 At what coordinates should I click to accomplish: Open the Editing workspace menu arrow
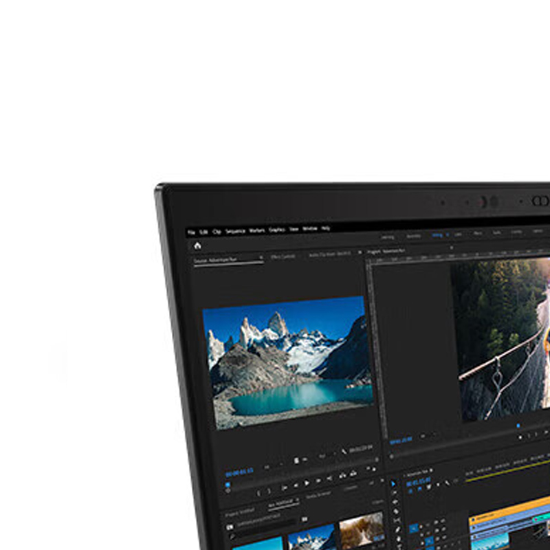pos(447,235)
